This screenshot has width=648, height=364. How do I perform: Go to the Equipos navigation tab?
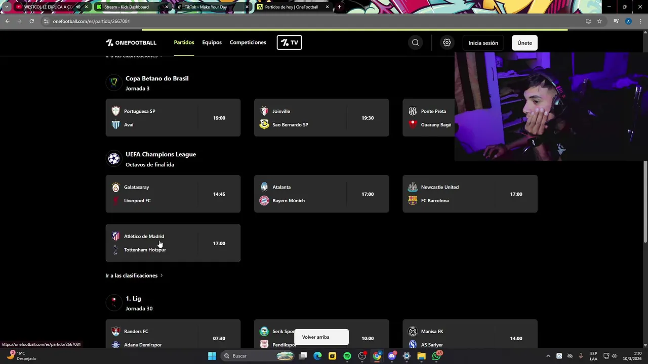(x=212, y=42)
